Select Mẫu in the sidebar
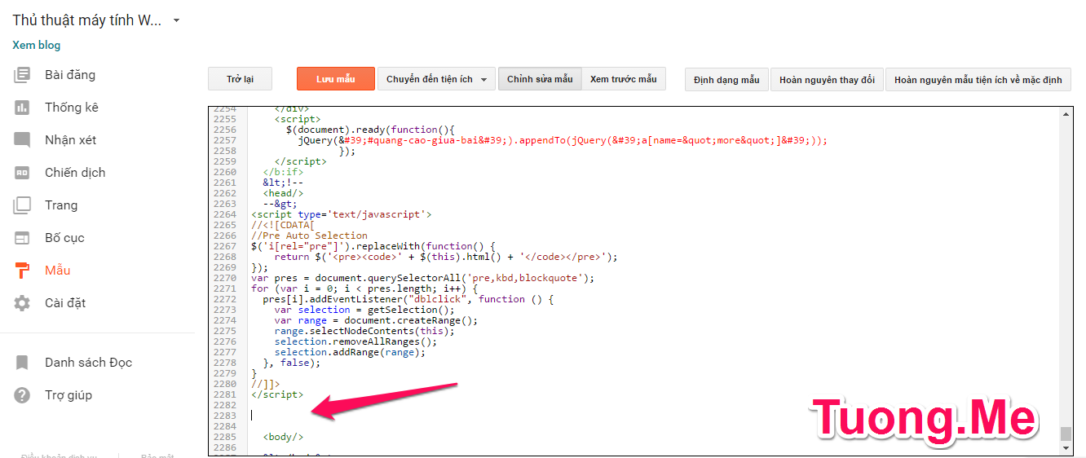Viewport: 1086px width, 458px height. point(58,271)
